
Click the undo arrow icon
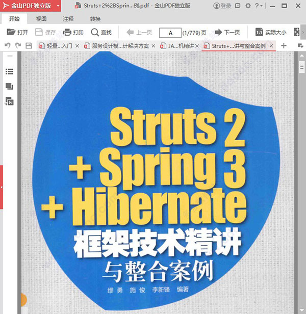8,46
